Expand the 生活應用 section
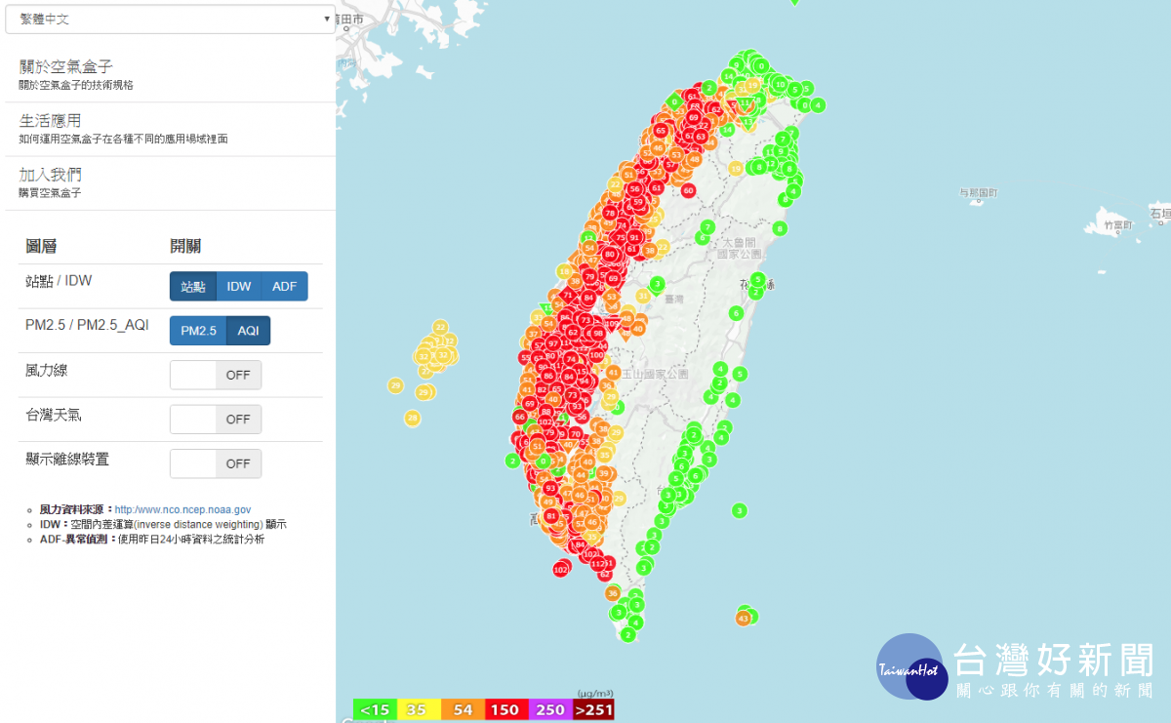Viewport: 1171px width, 723px height. click(50, 120)
